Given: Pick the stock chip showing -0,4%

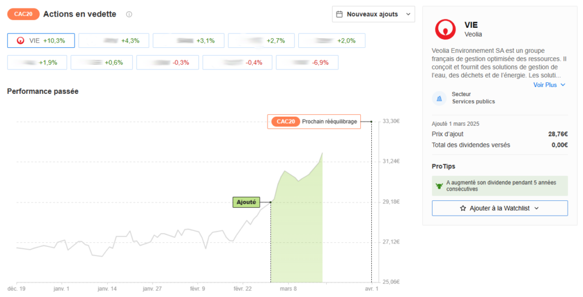Looking at the screenshot, I should (x=237, y=63).
